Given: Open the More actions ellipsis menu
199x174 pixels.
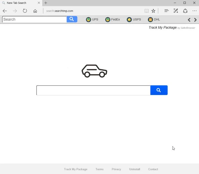Looking at the screenshot, I should tap(194, 11).
